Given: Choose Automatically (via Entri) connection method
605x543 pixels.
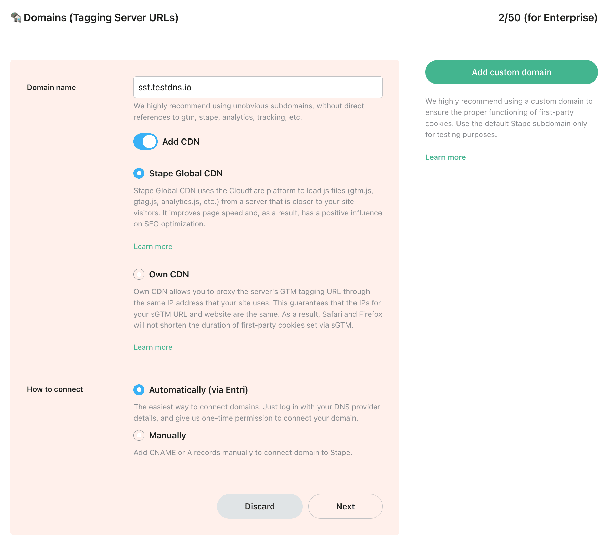Looking at the screenshot, I should [x=139, y=389].
